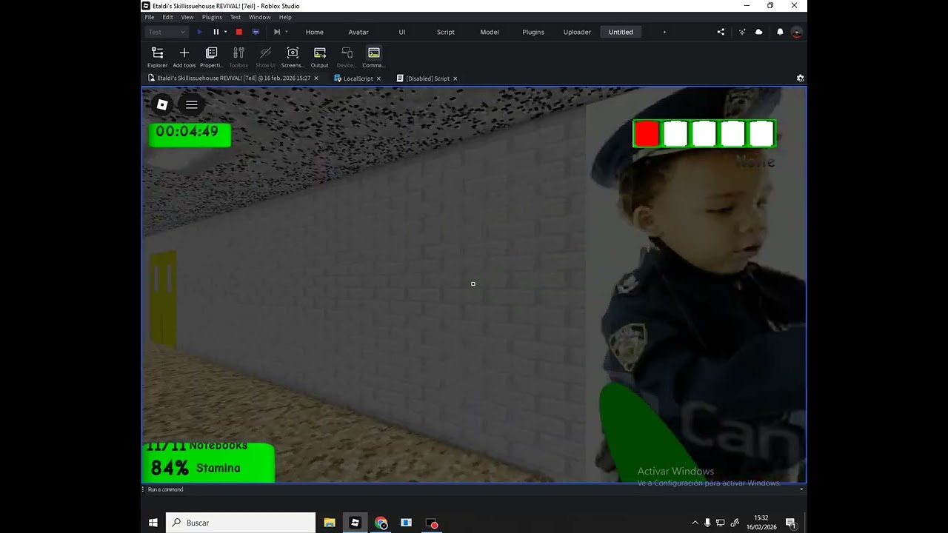The width and height of the screenshot is (948, 533).
Task: Switch to the Model ribbon tab
Action: point(490,32)
